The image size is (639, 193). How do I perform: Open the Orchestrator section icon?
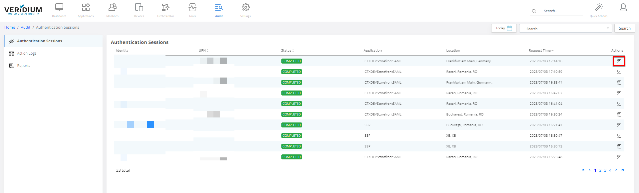pyautogui.click(x=165, y=8)
